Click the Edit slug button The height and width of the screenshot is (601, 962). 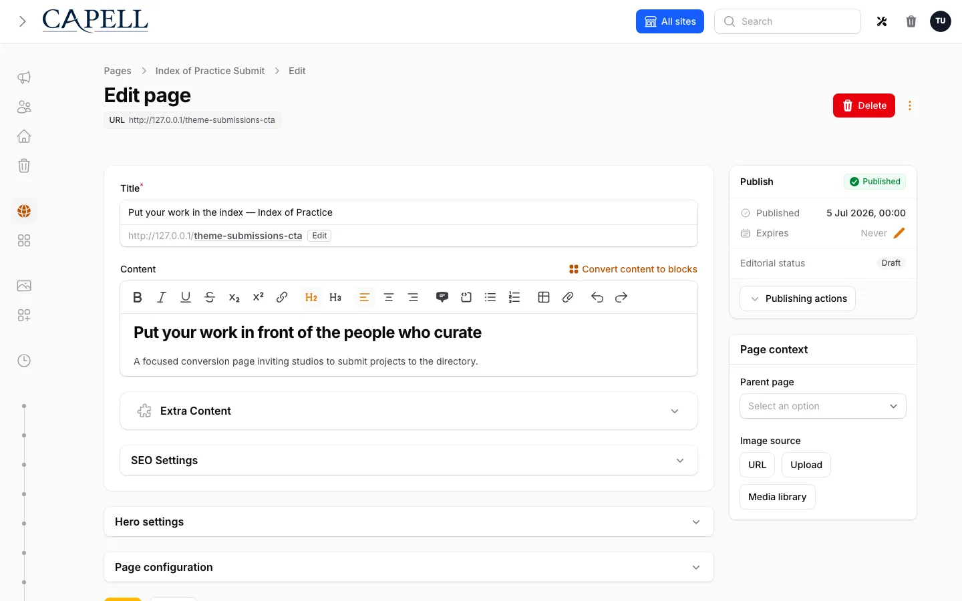pos(319,236)
